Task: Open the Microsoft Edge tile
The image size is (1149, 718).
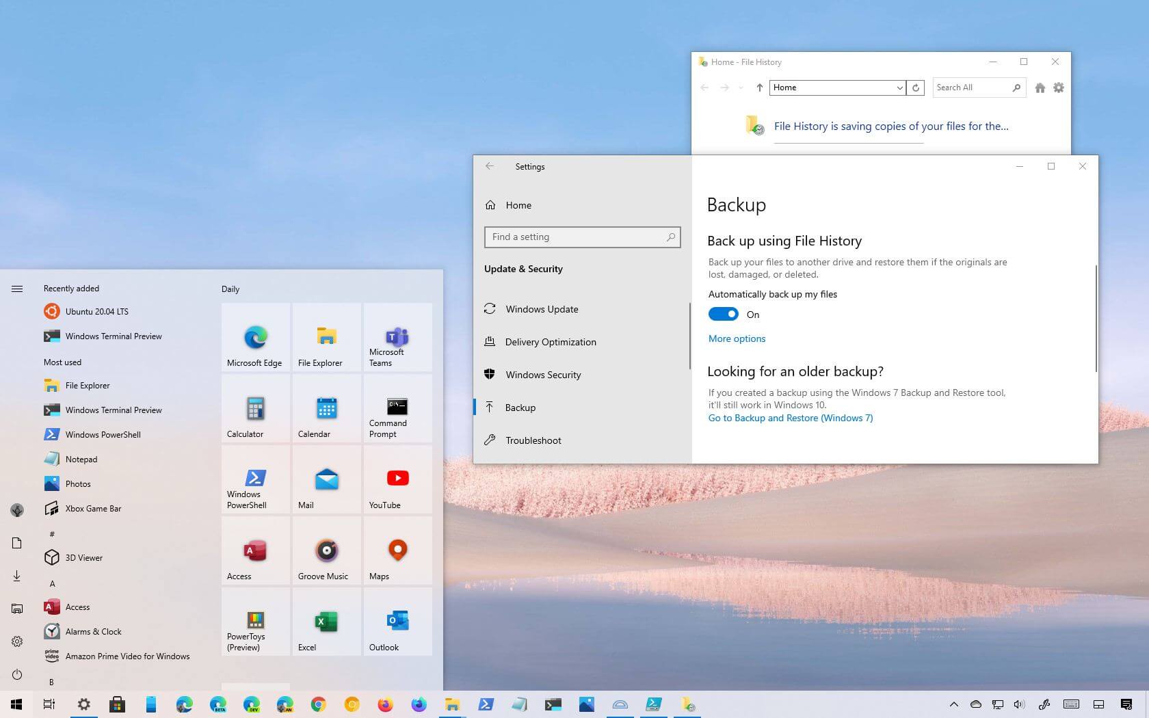Action: [x=256, y=338]
